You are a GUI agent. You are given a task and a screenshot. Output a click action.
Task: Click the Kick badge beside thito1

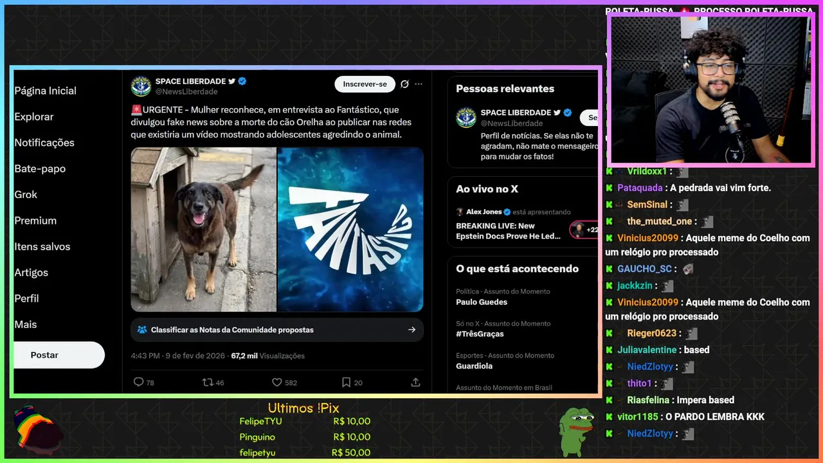[609, 383]
